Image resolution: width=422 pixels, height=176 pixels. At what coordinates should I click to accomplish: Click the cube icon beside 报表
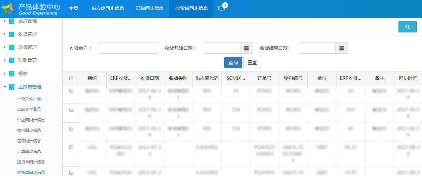[12, 74]
